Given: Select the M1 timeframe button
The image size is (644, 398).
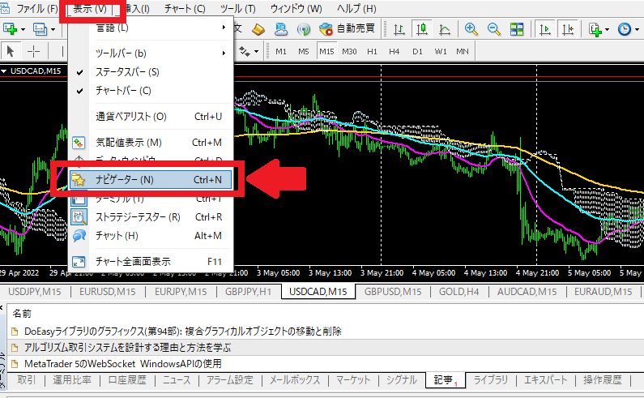Looking at the screenshot, I should [x=281, y=51].
